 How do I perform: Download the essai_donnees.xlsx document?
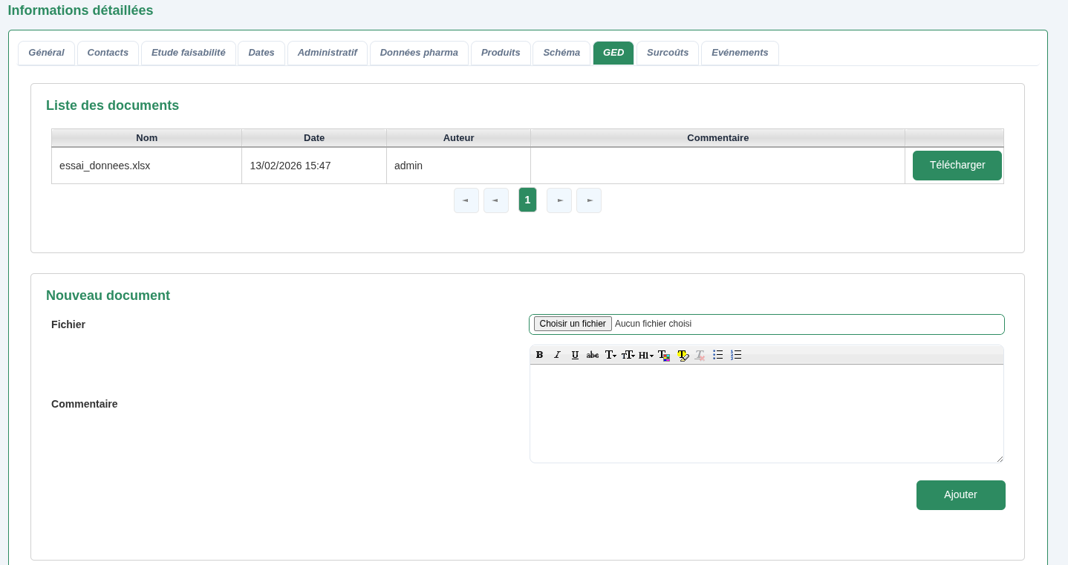pos(957,165)
